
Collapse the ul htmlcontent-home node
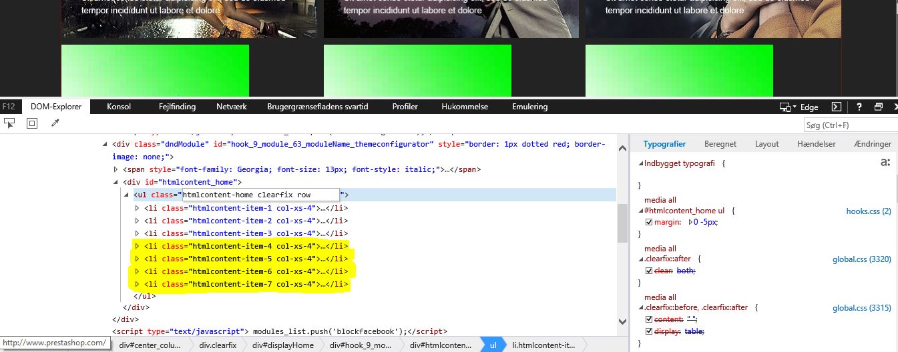point(127,195)
